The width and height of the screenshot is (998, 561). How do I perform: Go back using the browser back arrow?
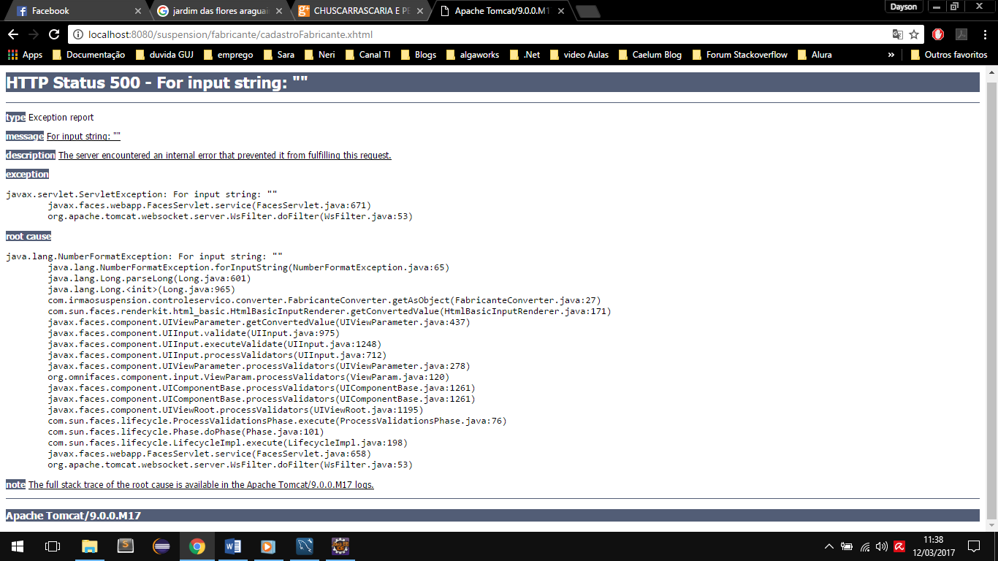click(13, 34)
